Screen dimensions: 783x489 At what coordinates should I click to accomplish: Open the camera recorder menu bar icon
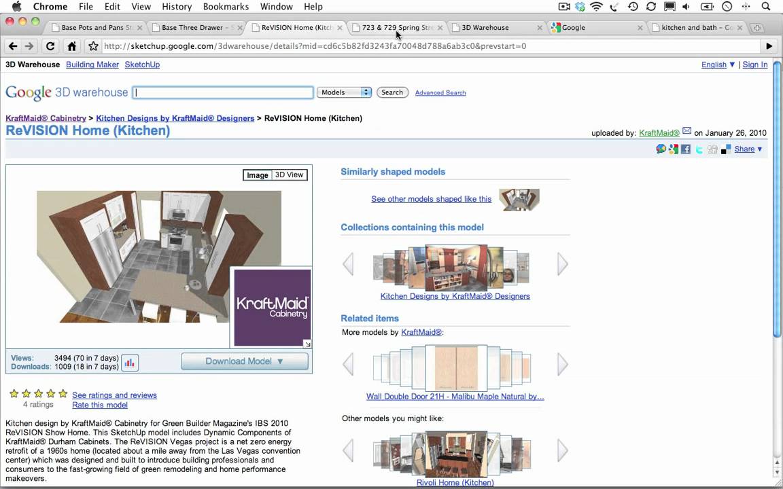point(564,7)
